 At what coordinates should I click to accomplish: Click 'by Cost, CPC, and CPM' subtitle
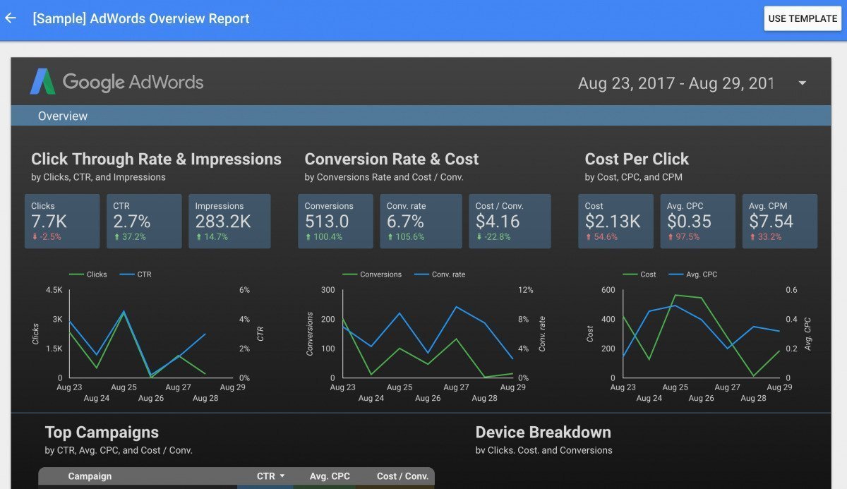click(633, 177)
